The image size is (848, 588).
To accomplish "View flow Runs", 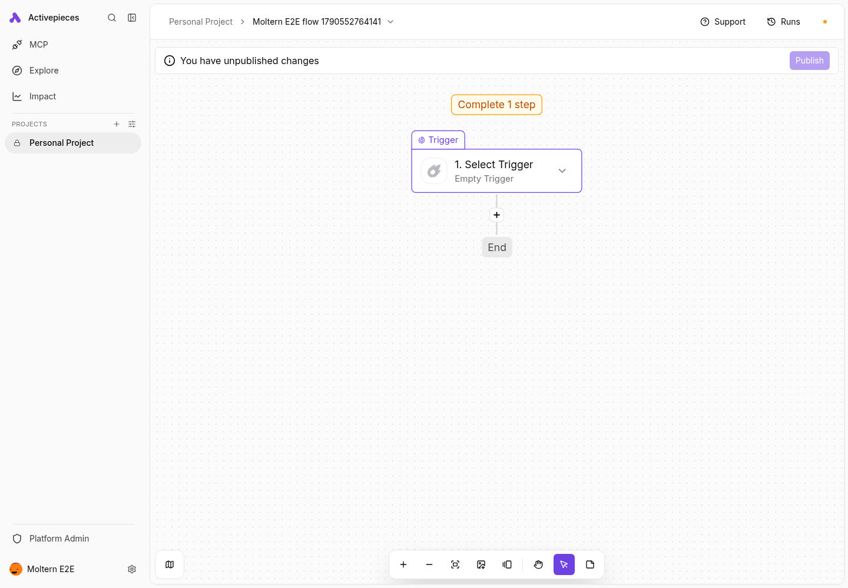I will click(783, 22).
